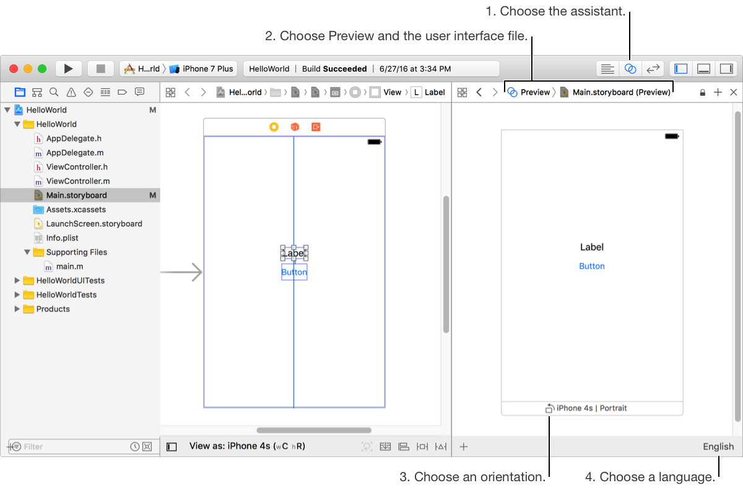Viewport: 743px width, 488px height.
Task: Click the canvas horizontal scrollbar
Action: click(x=314, y=430)
